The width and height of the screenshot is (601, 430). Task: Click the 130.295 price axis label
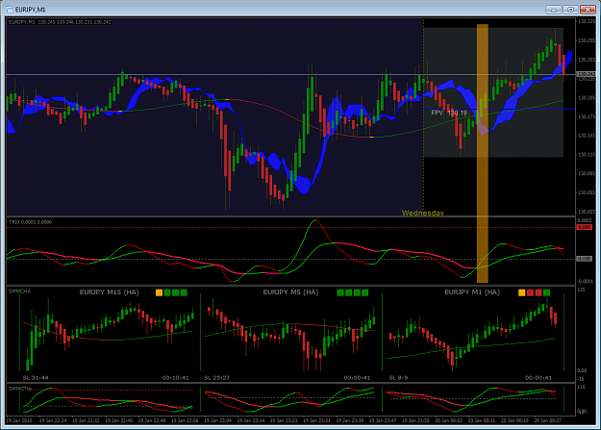[x=587, y=40]
